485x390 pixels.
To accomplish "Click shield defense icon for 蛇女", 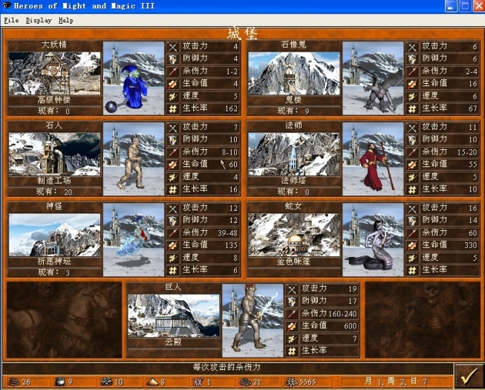I will (412, 221).
